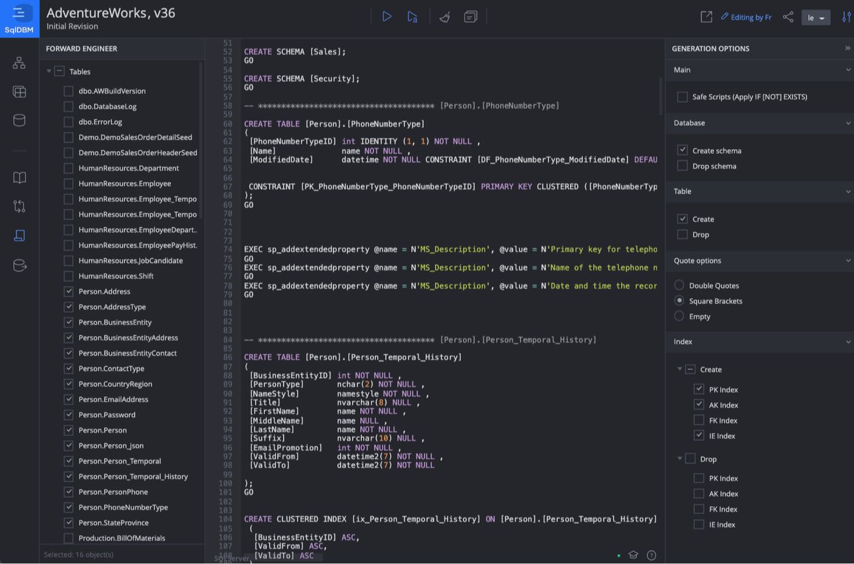Click the code editor vertical scrollbar thumb

tap(661, 96)
